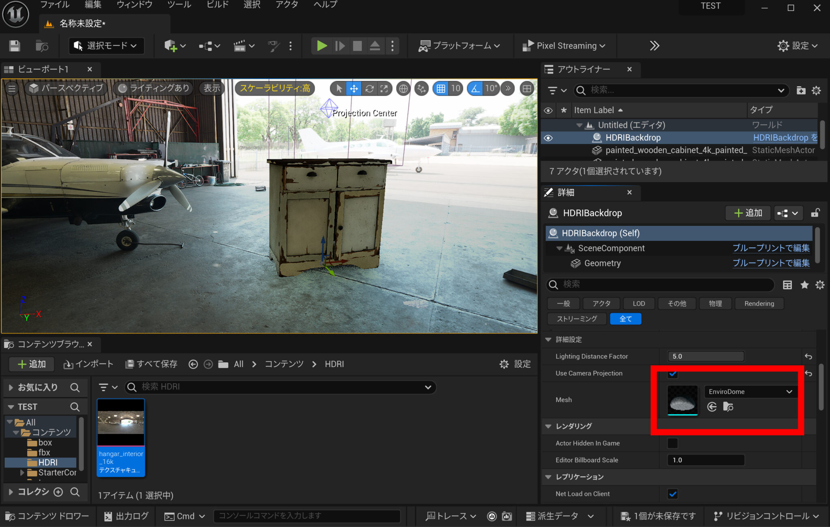Image resolution: width=830 pixels, height=527 pixels.
Task: Toggle HDRIBackdrop visibility in Outliner
Action: point(548,138)
